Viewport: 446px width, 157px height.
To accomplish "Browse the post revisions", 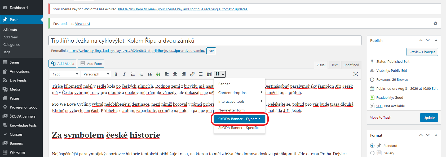I will tap(402, 79).
